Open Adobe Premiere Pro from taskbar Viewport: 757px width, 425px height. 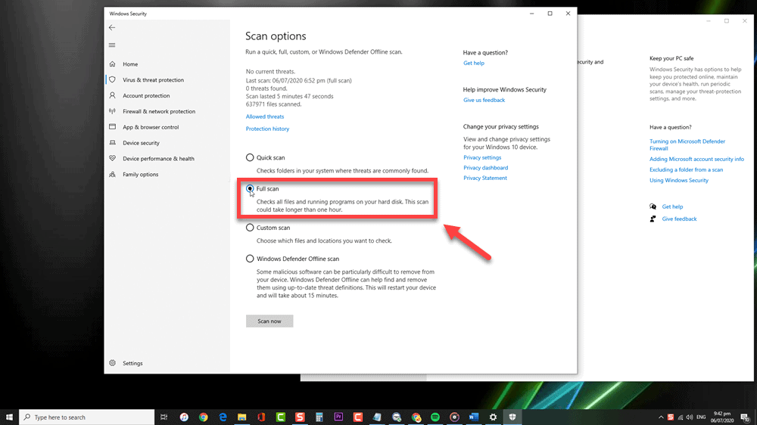[338, 417]
